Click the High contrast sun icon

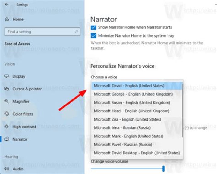[x=7, y=127]
